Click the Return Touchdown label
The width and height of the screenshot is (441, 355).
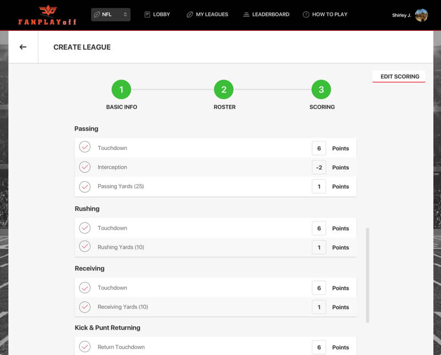pyautogui.click(x=121, y=347)
